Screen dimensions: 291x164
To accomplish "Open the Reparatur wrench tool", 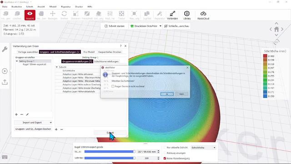I will pos(160,15).
